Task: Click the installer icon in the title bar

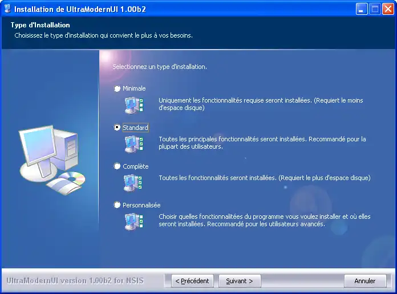Action: coord(7,9)
